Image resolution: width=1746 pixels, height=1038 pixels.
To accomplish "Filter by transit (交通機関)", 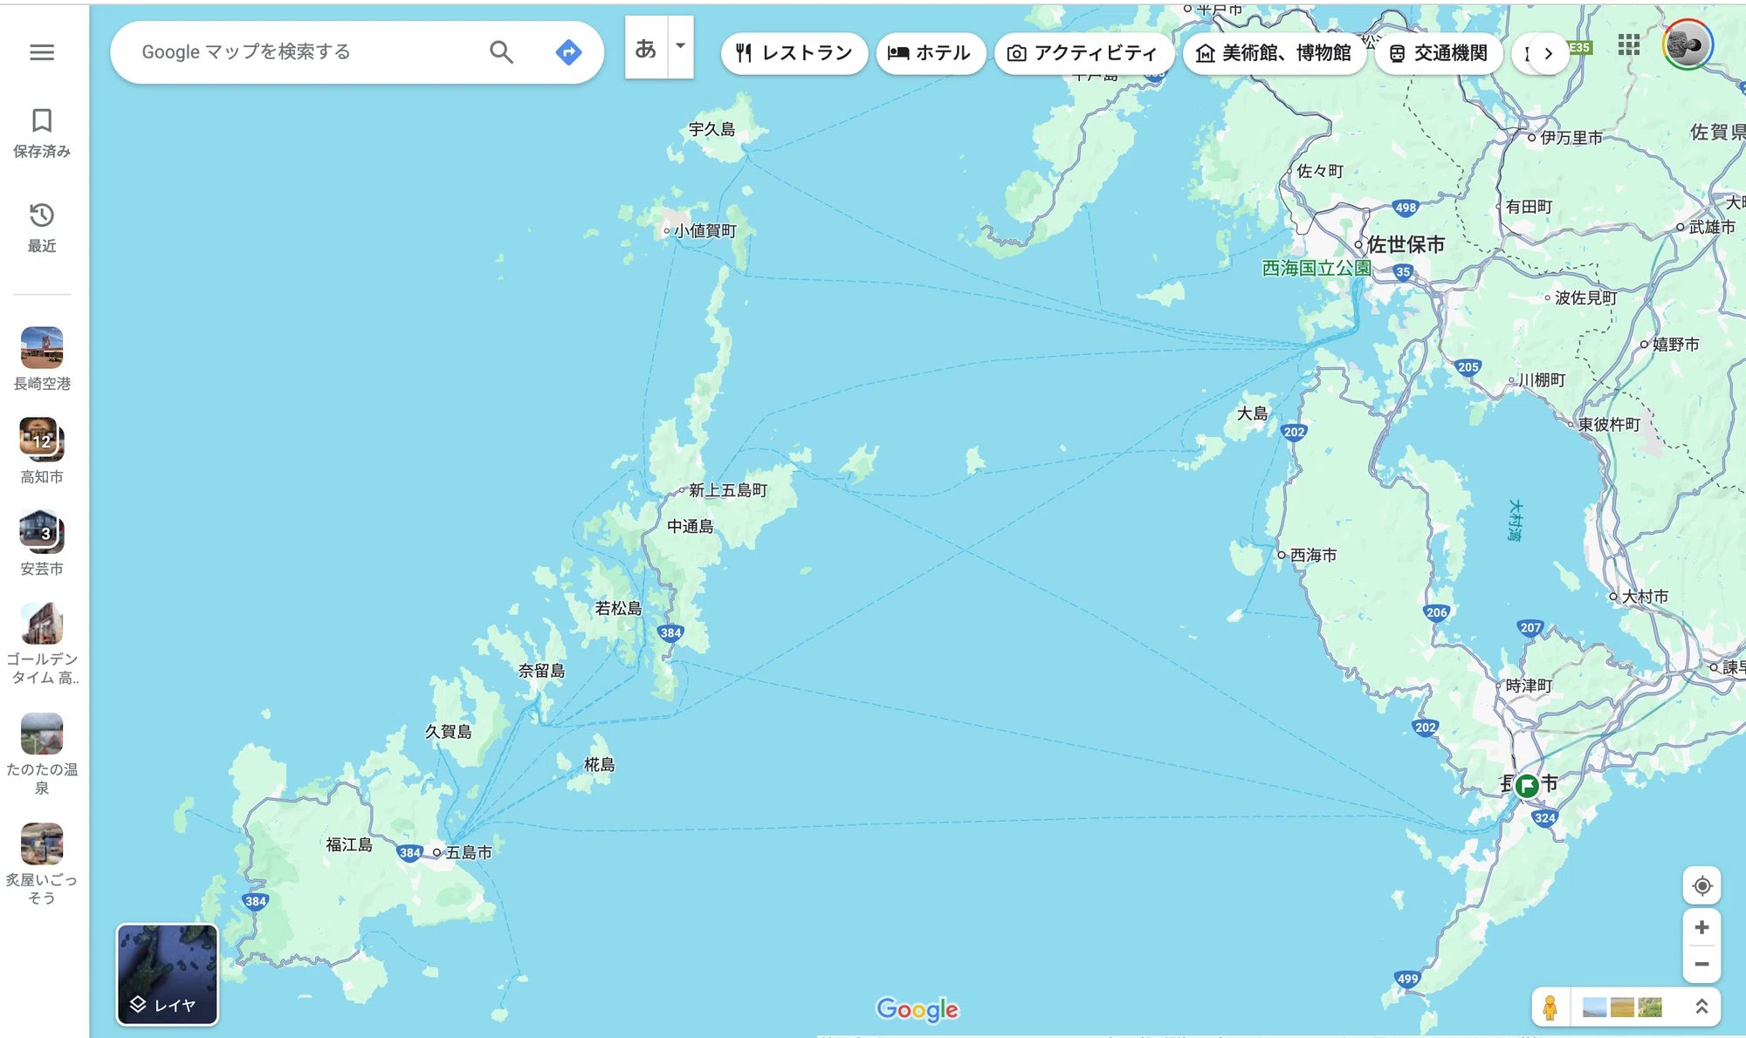I will coord(1439,53).
